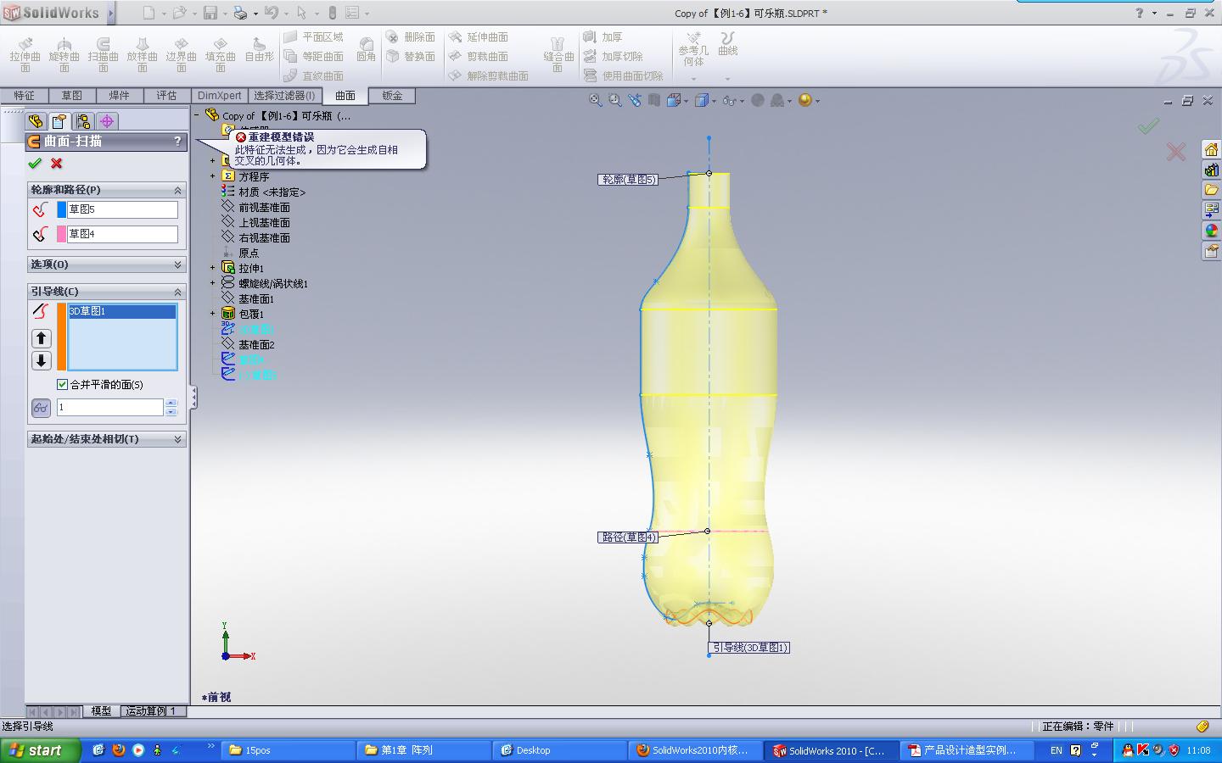The image size is (1222, 763).
Task: Expand the 拉伸1 tree node
Action: click(x=213, y=268)
